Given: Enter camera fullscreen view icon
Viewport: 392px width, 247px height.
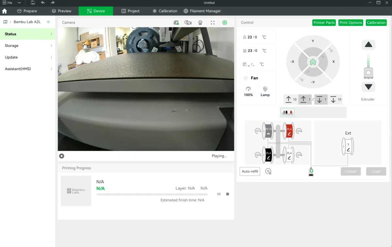Looking at the screenshot, I should click(x=213, y=22).
